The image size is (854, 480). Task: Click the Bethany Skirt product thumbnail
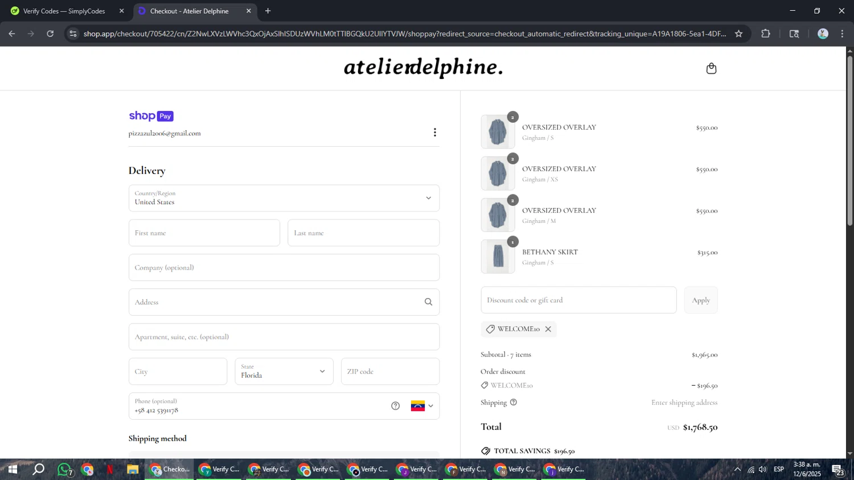pyautogui.click(x=498, y=256)
